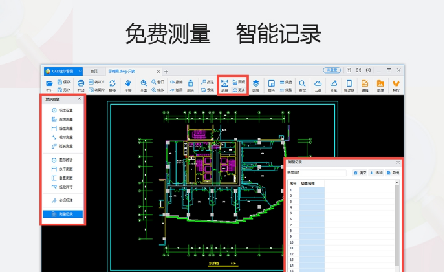The image size is (445, 272).
Task: Select 连续测量 in 更多测量 panel
Action: click(63, 119)
